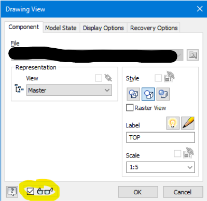Click the OK button
The width and height of the screenshot is (207, 201).
[138, 192]
